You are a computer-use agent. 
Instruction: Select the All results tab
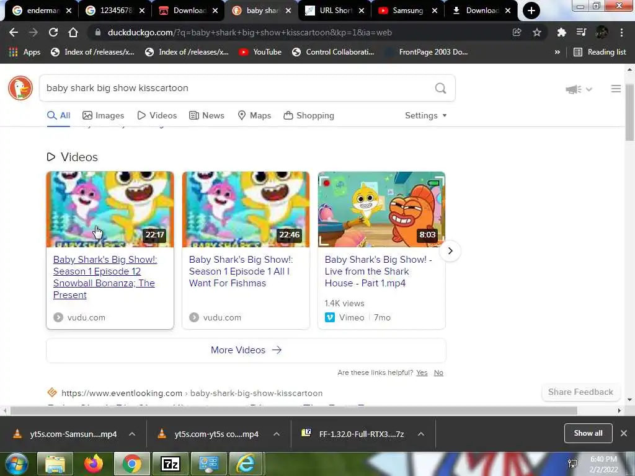[59, 115]
